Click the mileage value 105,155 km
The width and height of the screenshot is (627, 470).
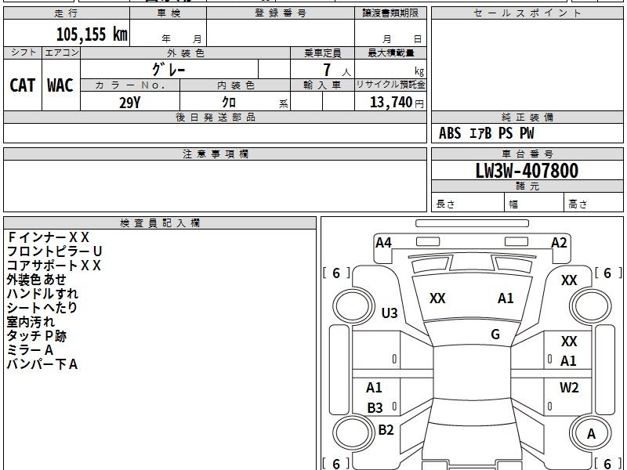click(92, 34)
